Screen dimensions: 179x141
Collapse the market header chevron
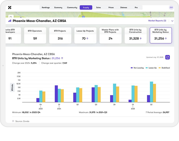[172, 21]
